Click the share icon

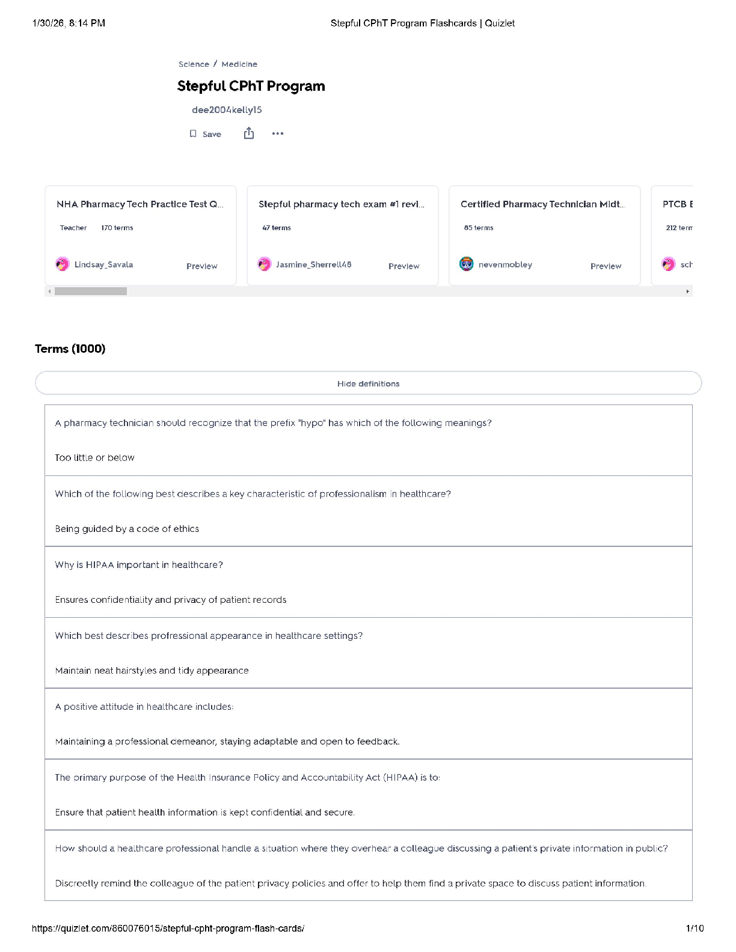point(249,133)
